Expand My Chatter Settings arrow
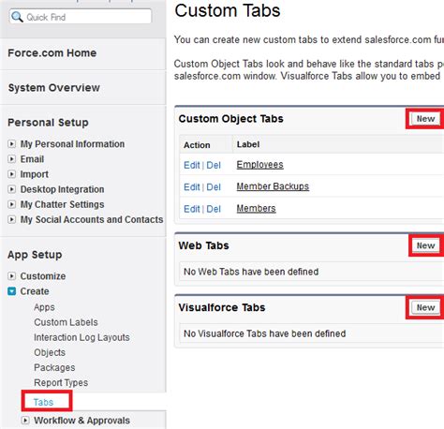Viewport: 444px width, 429px height. [11, 204]
